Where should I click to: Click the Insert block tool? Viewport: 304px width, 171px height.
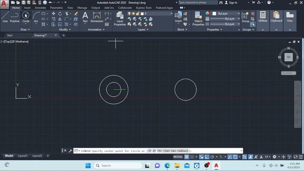[x=178, y=17]
